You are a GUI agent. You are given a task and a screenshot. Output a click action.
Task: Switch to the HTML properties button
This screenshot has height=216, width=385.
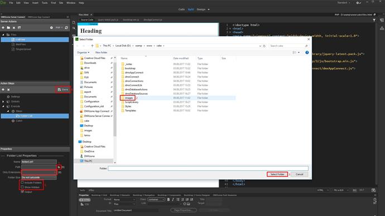point(84,200)
